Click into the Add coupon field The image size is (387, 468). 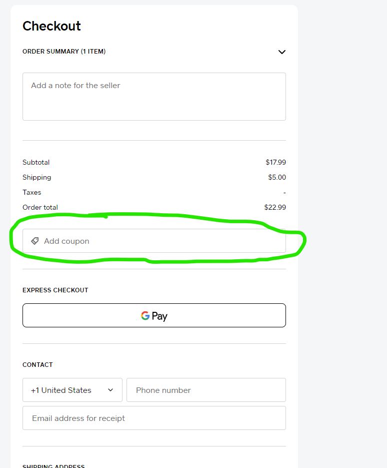coord(160,241)
